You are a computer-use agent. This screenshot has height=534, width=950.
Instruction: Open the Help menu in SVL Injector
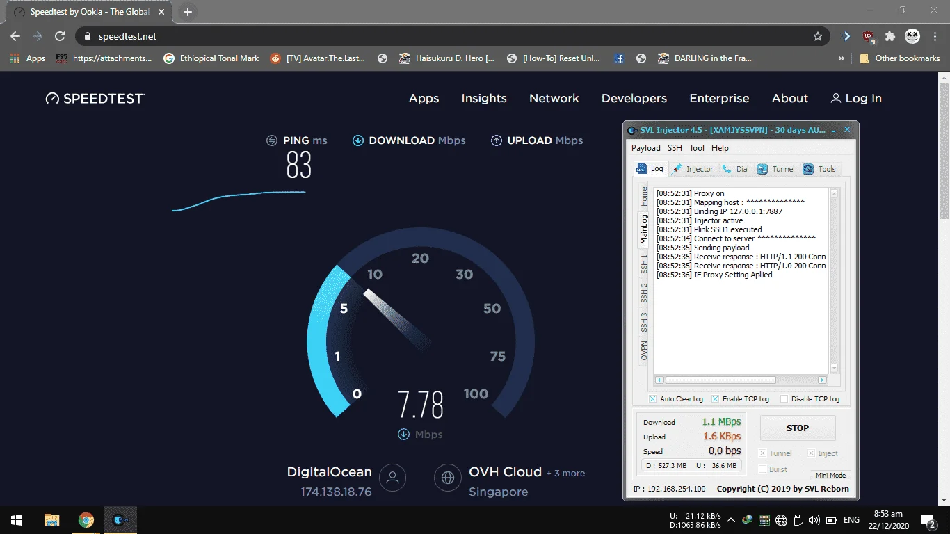[720, 148]
